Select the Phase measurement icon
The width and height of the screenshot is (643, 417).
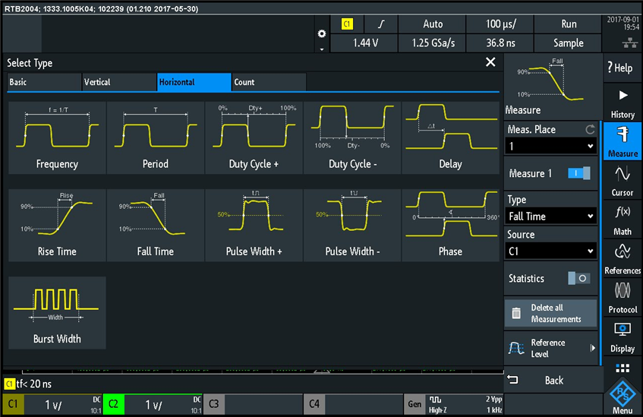450,225
